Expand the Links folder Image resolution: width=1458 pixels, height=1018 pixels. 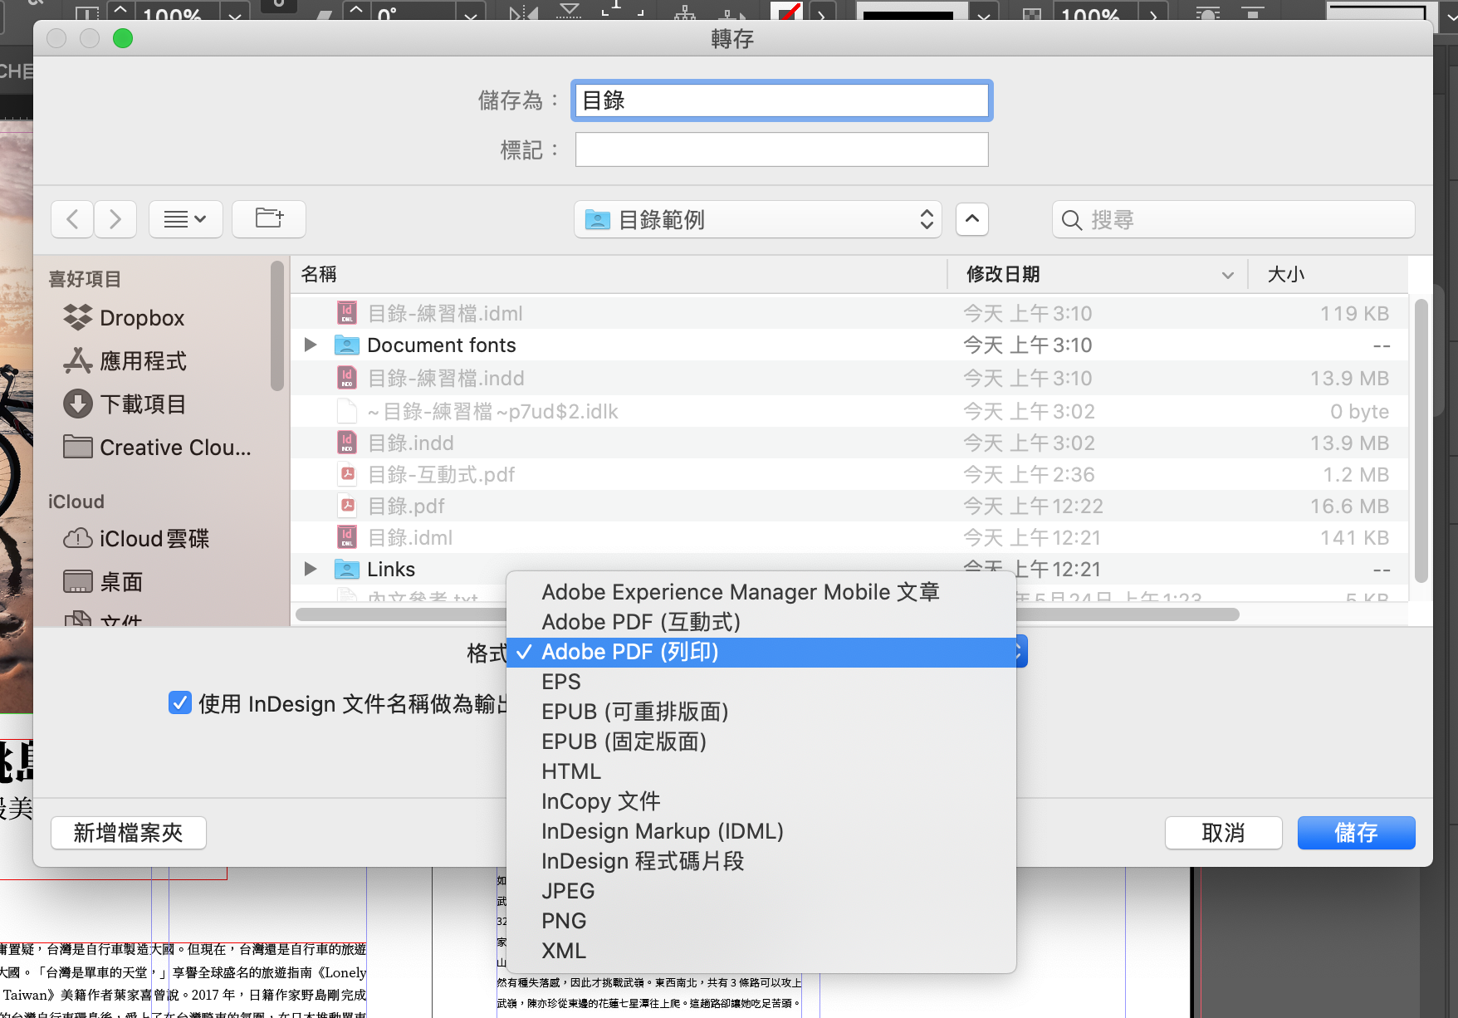[x=311, y=569]
